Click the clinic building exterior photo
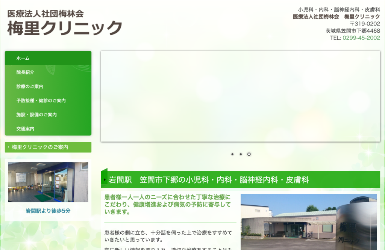Viewport: 385px width, 250px height. click(309, 222)
